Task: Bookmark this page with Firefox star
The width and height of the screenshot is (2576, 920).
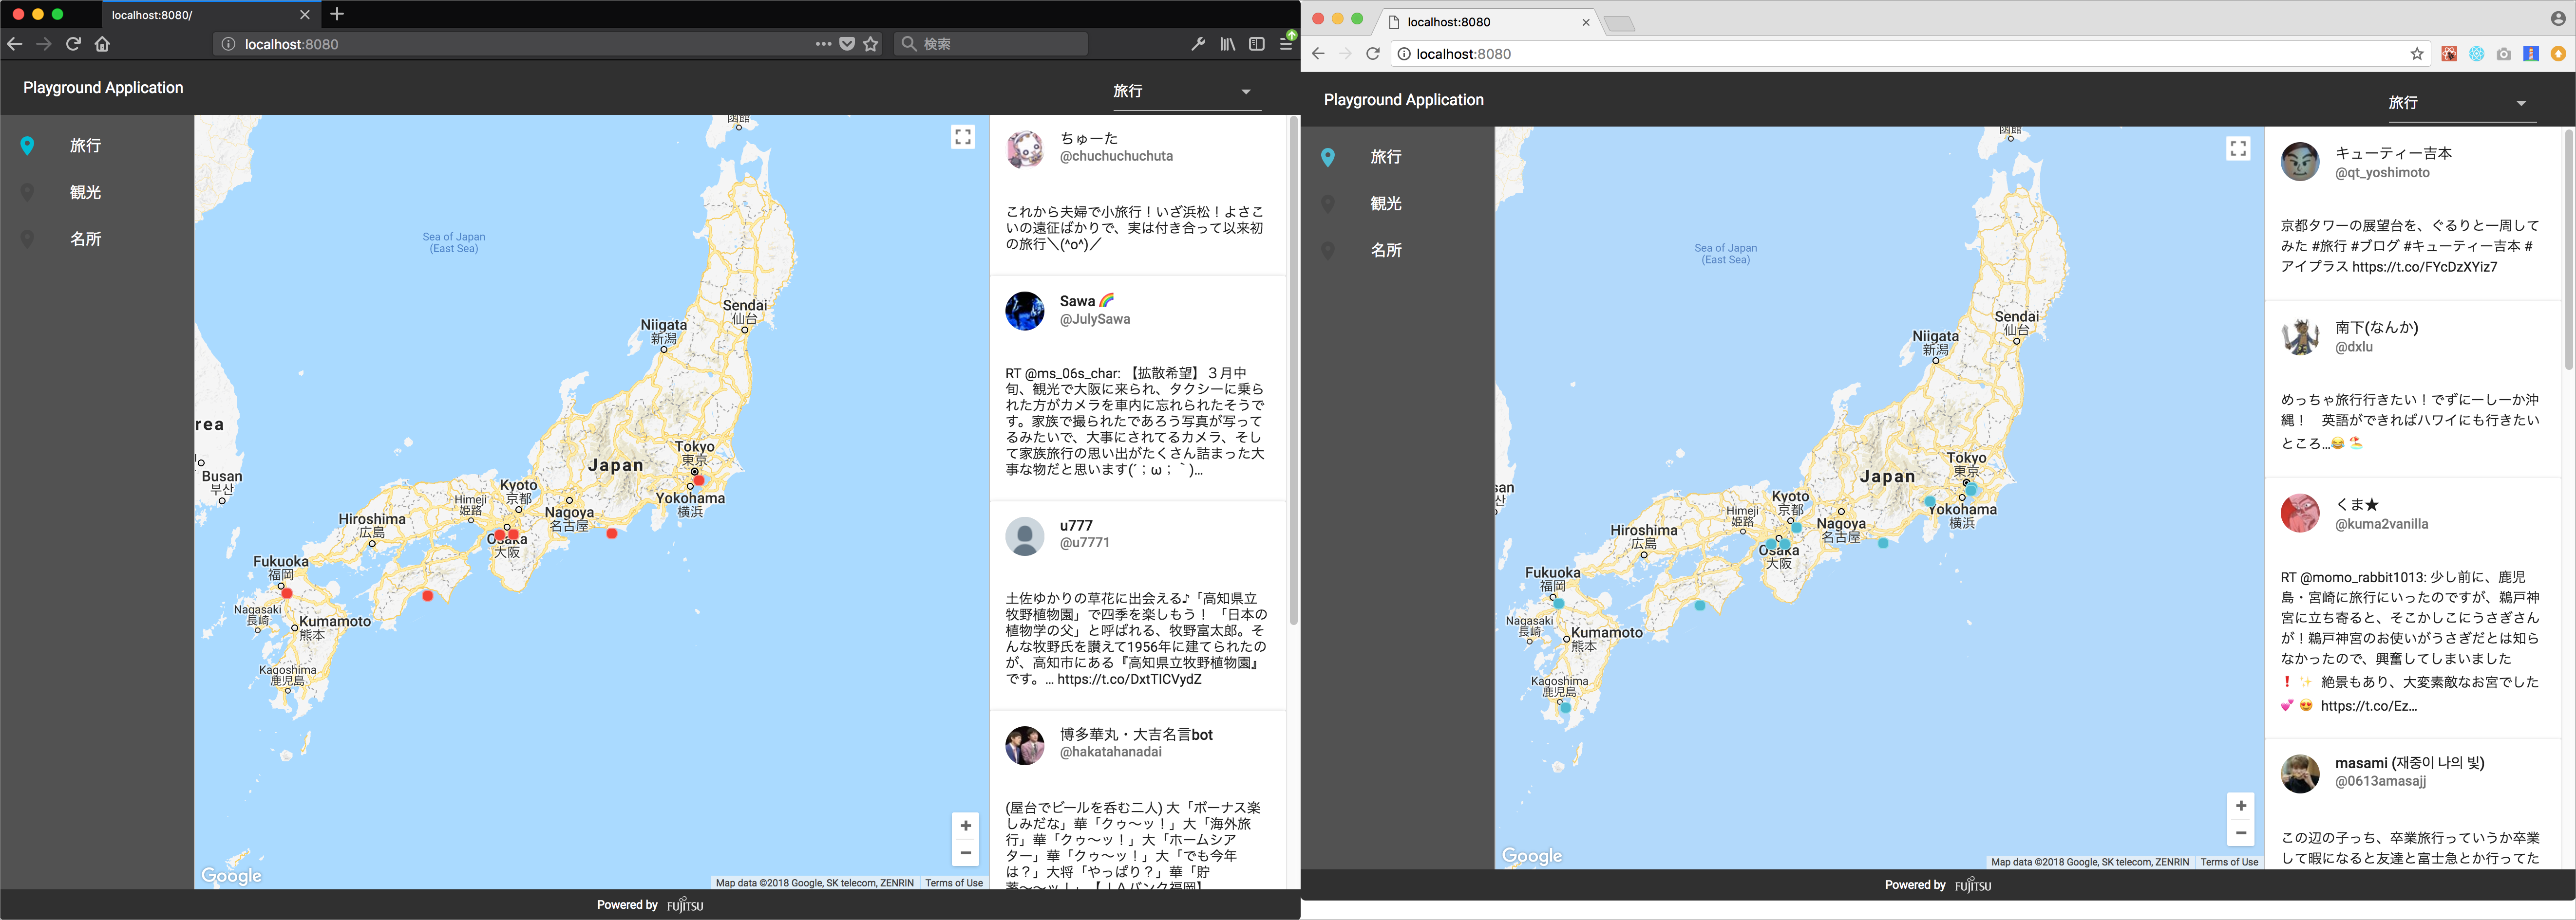Action: 871,44
